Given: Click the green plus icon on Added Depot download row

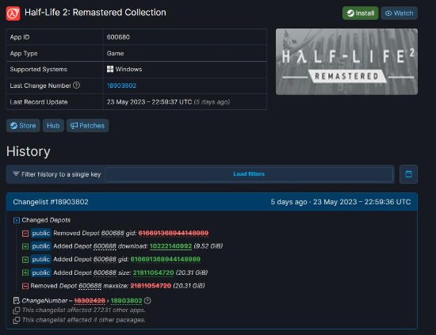Looking at the screenshot, I should [25, 246].
